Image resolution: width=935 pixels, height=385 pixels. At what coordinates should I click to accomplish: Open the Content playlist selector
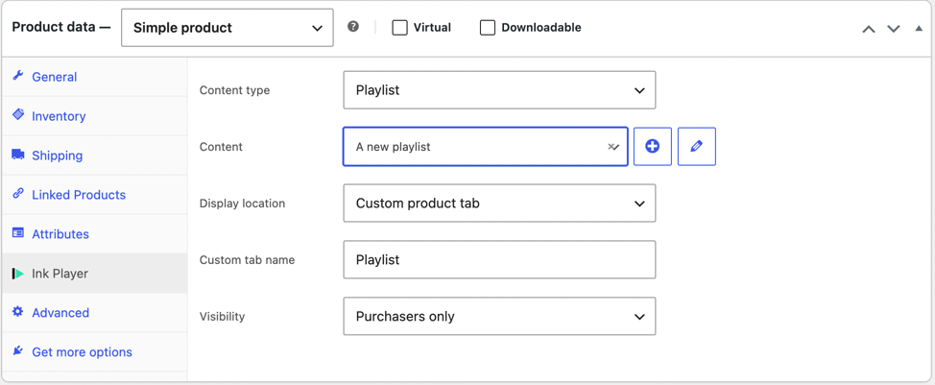[486, 147]
